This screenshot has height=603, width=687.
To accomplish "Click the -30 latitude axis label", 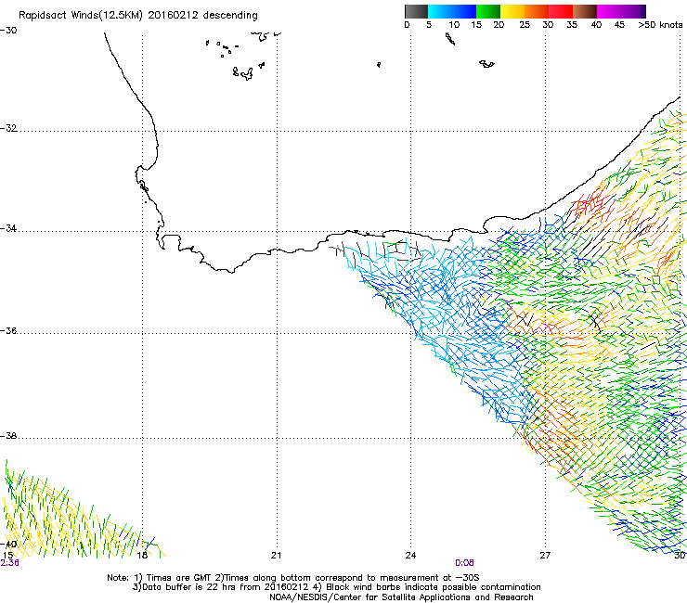I will [8, 31].
